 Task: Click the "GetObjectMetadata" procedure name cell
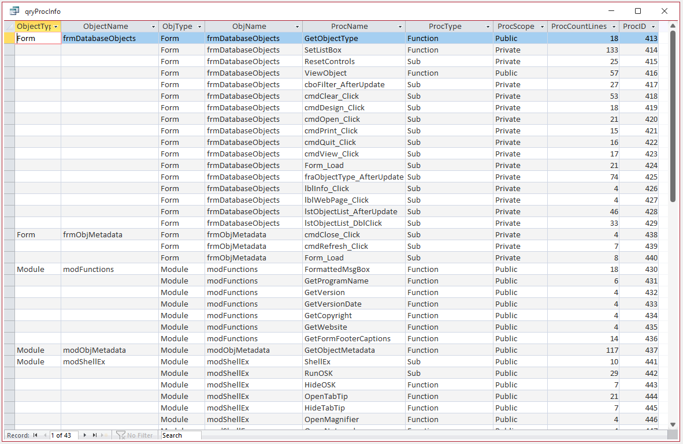click(354, 350)
